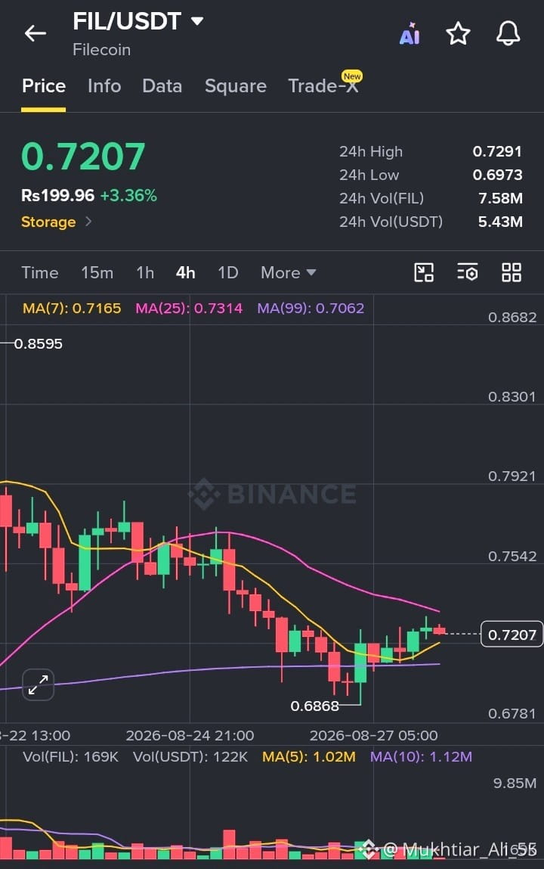Open FIL/USDT pair selector dropdown
The height and width of the screenshot is (869, 544).
coord(138,22)
